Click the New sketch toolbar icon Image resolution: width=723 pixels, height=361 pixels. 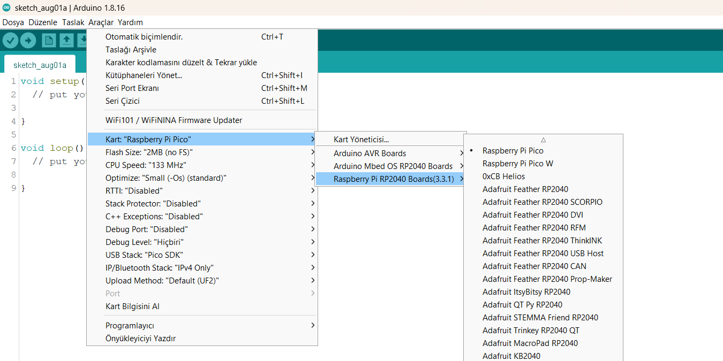[x=49, y=41]
